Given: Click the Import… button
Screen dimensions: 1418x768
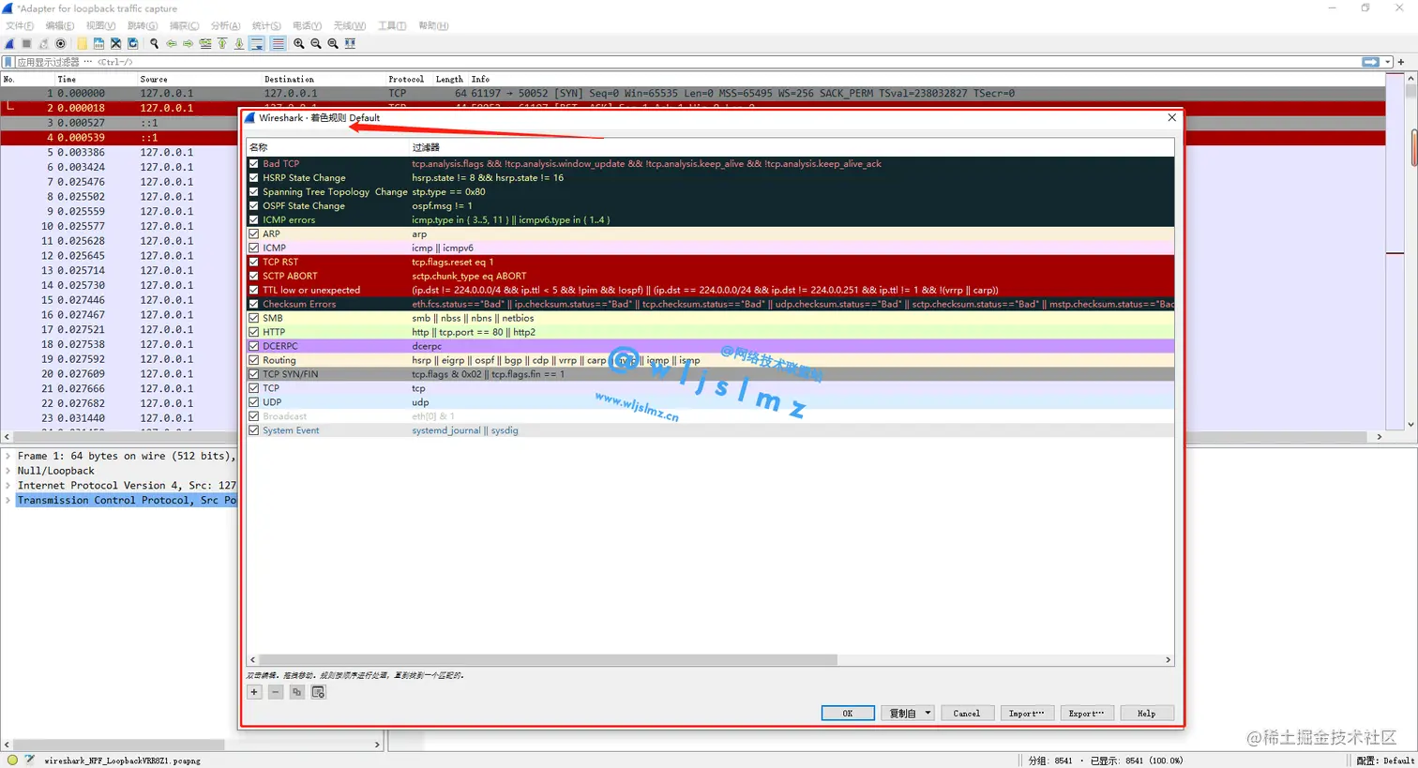Looking at the screenshot, I should (1027, 714).
